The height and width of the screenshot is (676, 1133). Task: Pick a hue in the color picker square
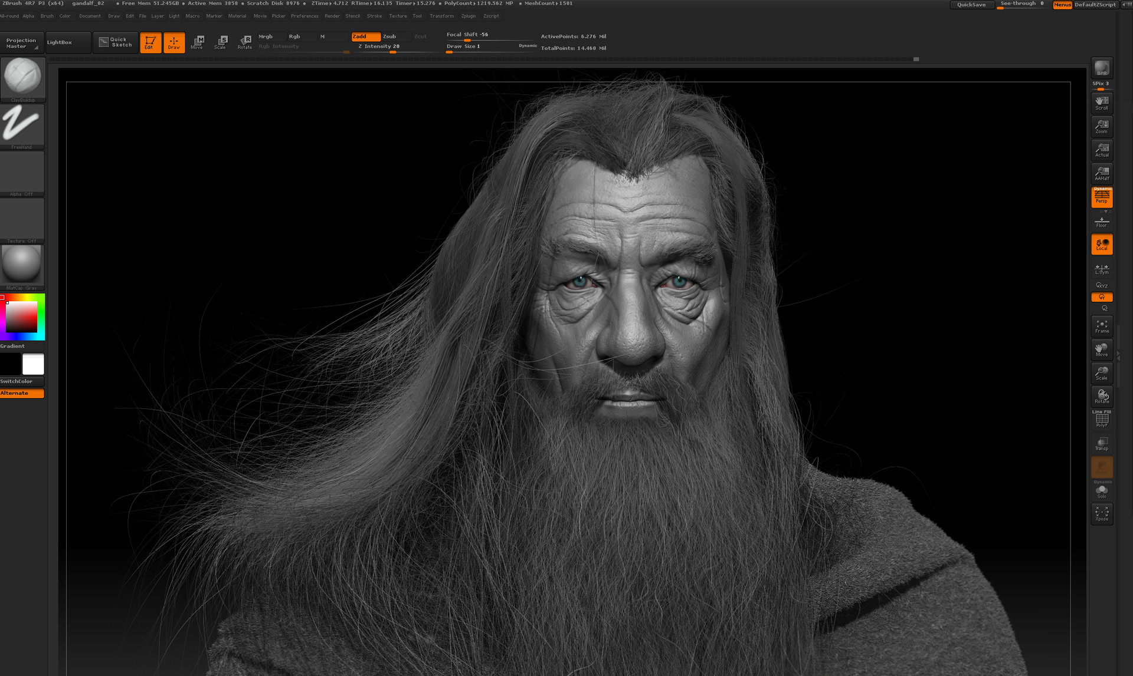[x=22, y=316]
